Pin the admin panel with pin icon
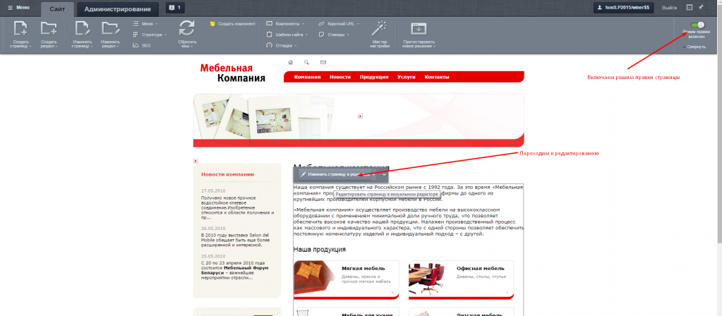Viewport: 722px width, 316px height. [x=701, y=8]
